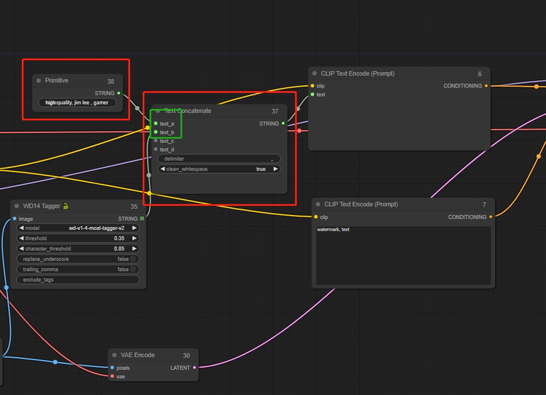Click the "watermark, text" prompt text area
The height and width of the screenshot is (395, 546).
click(403, 255)
